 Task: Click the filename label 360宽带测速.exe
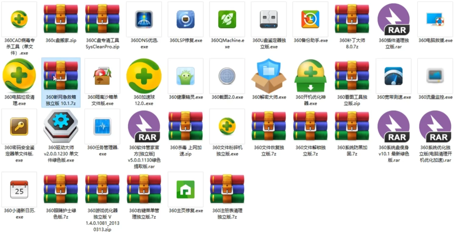click(x=394, y=97)
